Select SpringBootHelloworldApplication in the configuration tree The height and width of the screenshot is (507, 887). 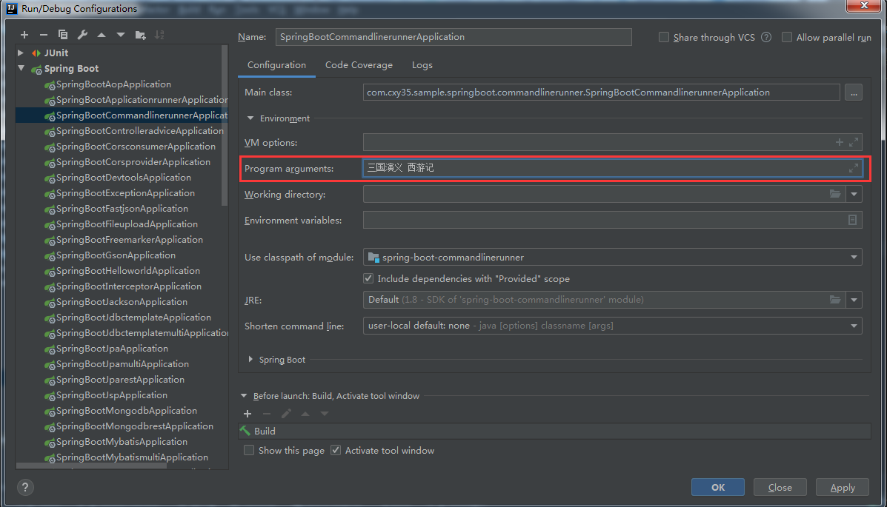(127, 271)
